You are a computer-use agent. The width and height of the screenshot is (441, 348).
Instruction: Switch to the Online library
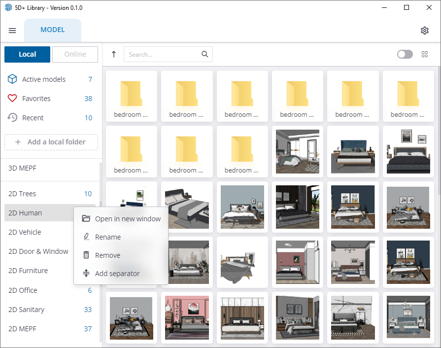75,54
